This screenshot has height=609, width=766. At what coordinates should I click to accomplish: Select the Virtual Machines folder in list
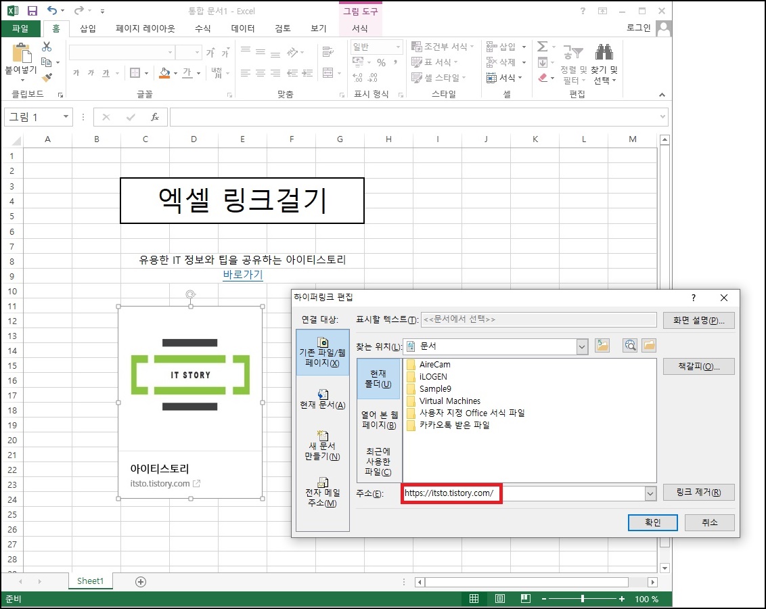click(444, 401)
